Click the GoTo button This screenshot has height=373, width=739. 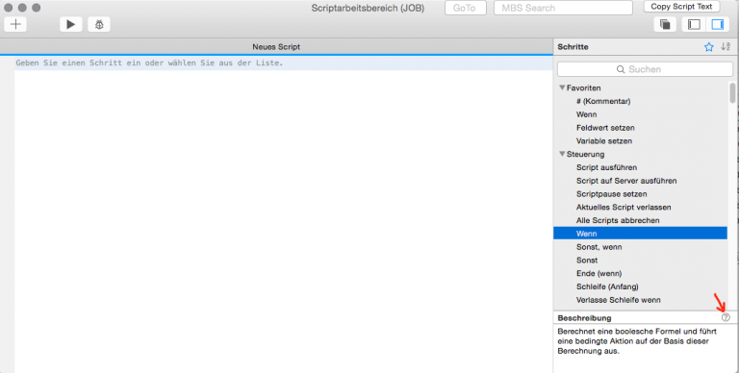[465, 8]
